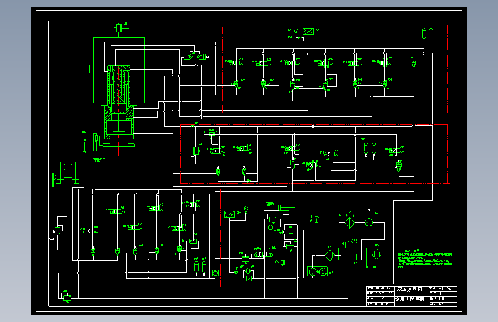Select the green oil tank rectangle

(352, 254)
